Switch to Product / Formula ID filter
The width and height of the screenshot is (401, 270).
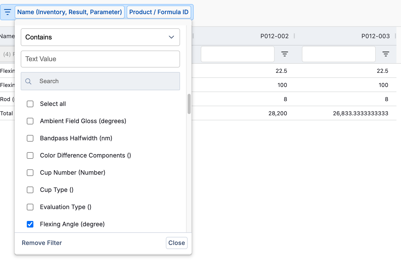159,12
